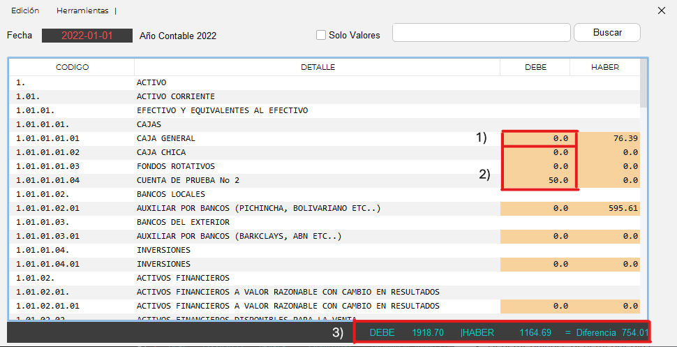Viewport: 677px width, 347px height.
Task: Click the CODIGO column header
Action: coord(72,67)
